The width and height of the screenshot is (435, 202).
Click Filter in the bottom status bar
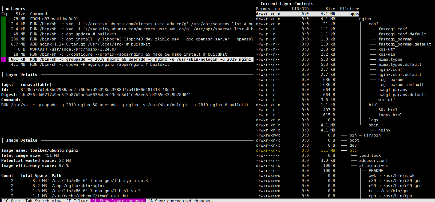(77, 200)
